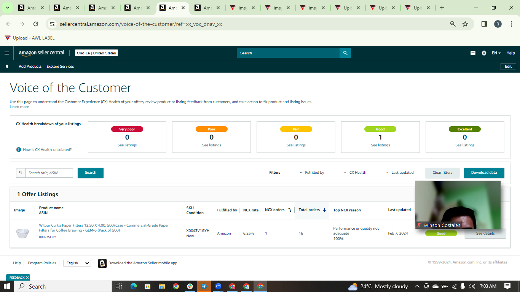Click the Download data button
This screenshot has width=520, height=292.
tap(484, 173)
